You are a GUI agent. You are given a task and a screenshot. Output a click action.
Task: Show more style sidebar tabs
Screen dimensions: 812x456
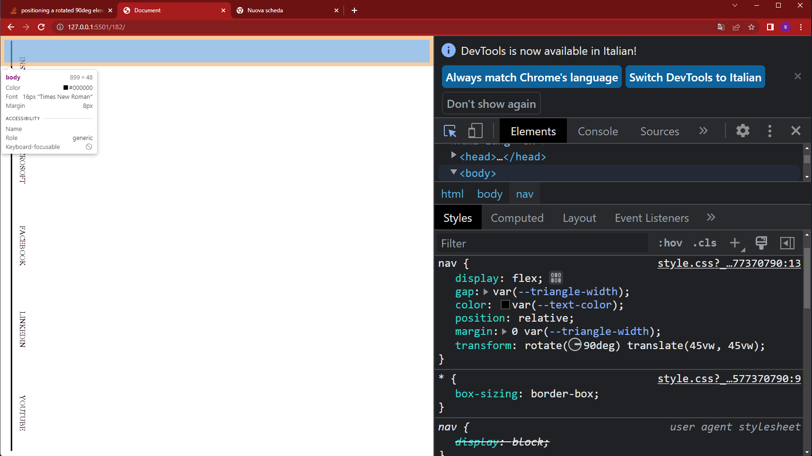[x=711, y=217]
